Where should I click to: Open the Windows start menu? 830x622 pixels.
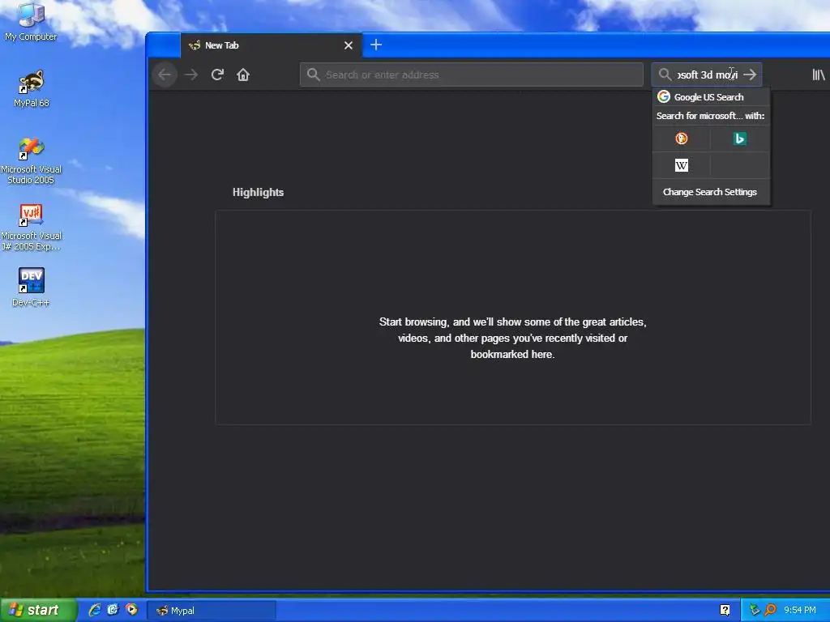tap(38, 610)
